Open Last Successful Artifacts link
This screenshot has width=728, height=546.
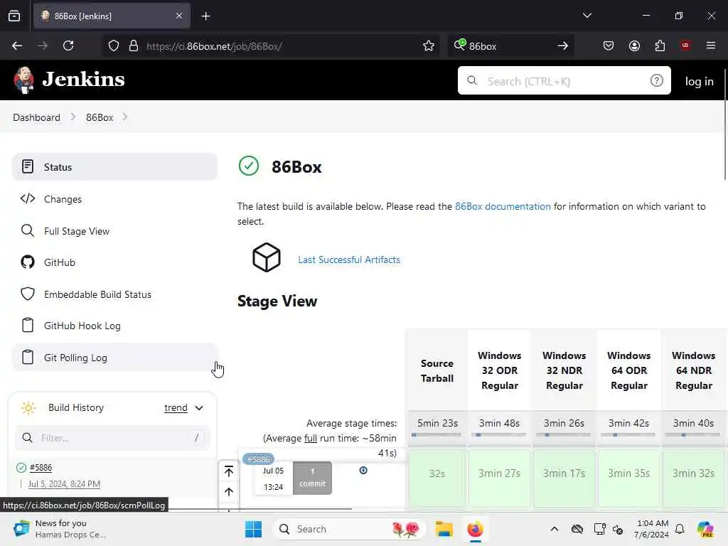point(349,259)
